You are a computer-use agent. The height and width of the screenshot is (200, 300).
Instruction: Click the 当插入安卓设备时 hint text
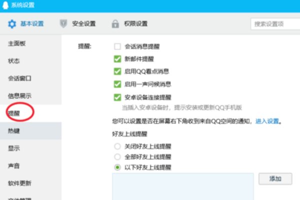[182, 107]
